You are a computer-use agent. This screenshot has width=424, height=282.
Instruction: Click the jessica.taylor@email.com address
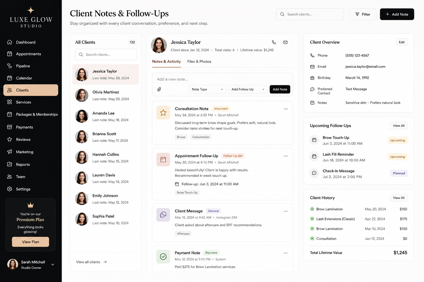(x=365, y=67)
